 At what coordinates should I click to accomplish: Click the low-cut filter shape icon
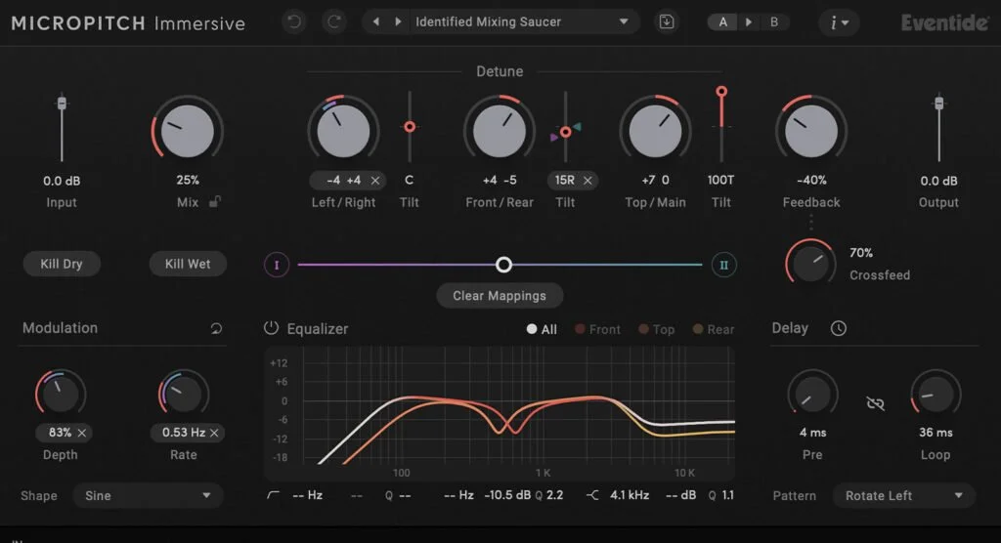[x=273, y=495]
